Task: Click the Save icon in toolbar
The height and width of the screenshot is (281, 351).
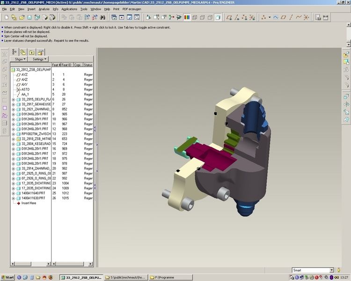Action: pos(29,17)
